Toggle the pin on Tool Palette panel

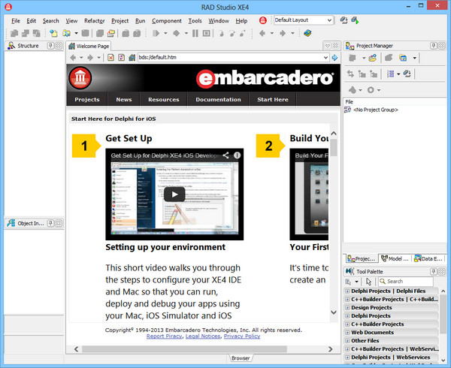click(x=431, y=270)
